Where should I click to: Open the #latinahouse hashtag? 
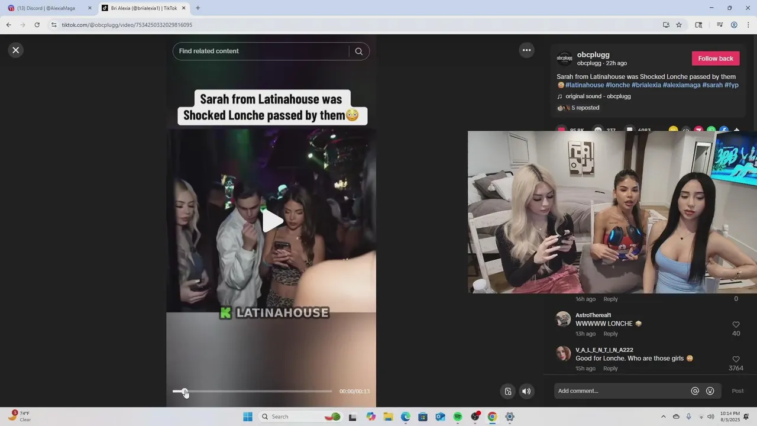(584, 85)
